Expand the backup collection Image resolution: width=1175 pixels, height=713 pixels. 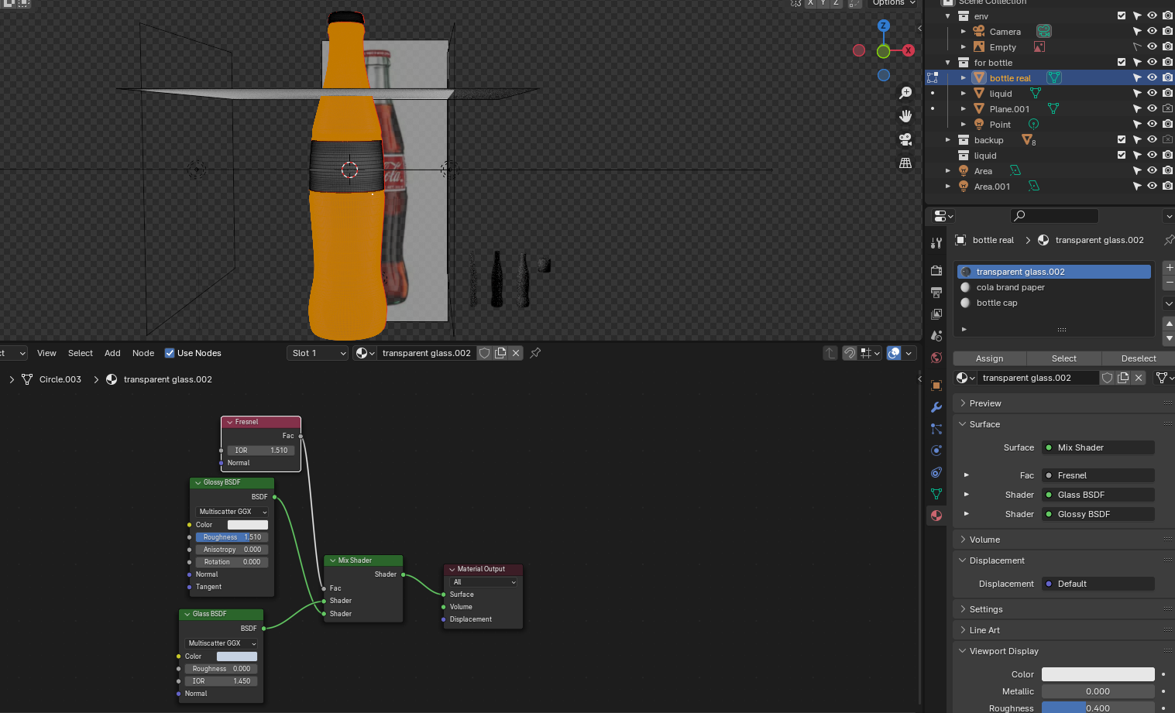[948, 140]
